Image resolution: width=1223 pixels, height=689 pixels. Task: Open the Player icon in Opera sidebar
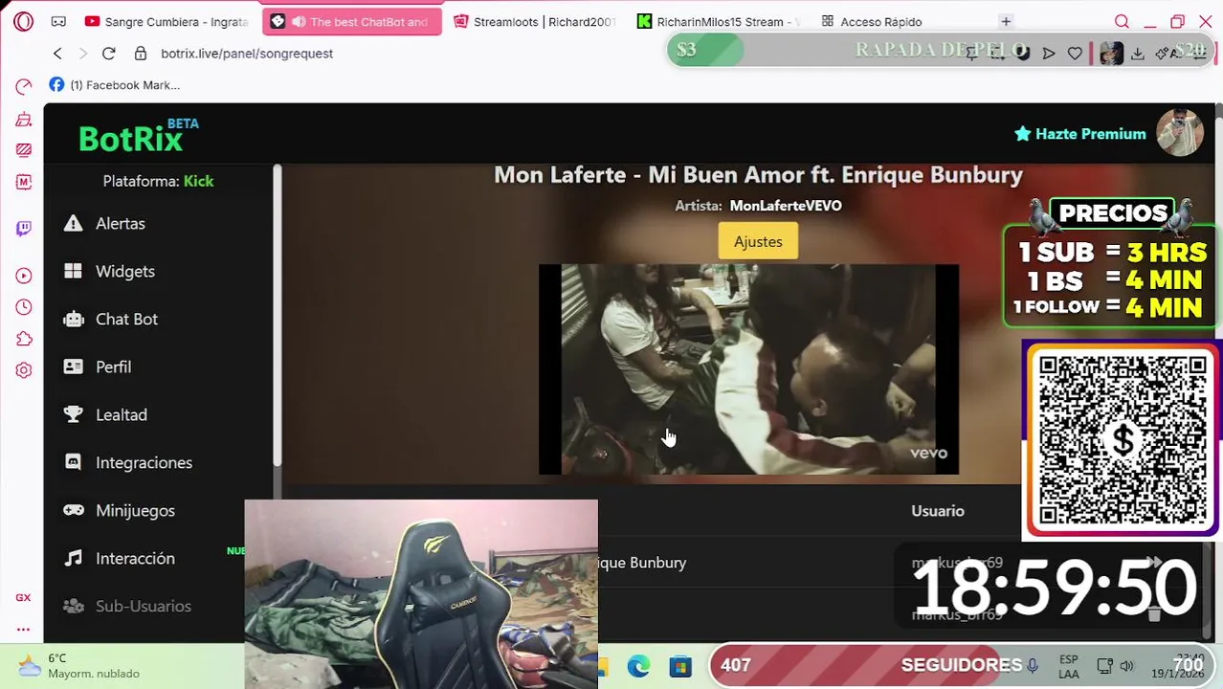(24, 276)
